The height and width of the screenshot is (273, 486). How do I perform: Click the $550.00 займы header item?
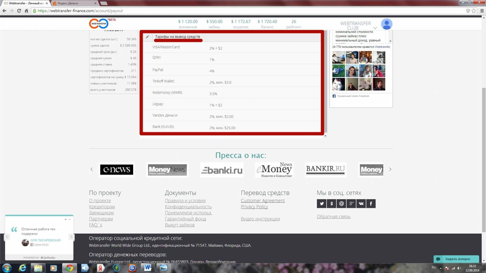coord(214,24)
